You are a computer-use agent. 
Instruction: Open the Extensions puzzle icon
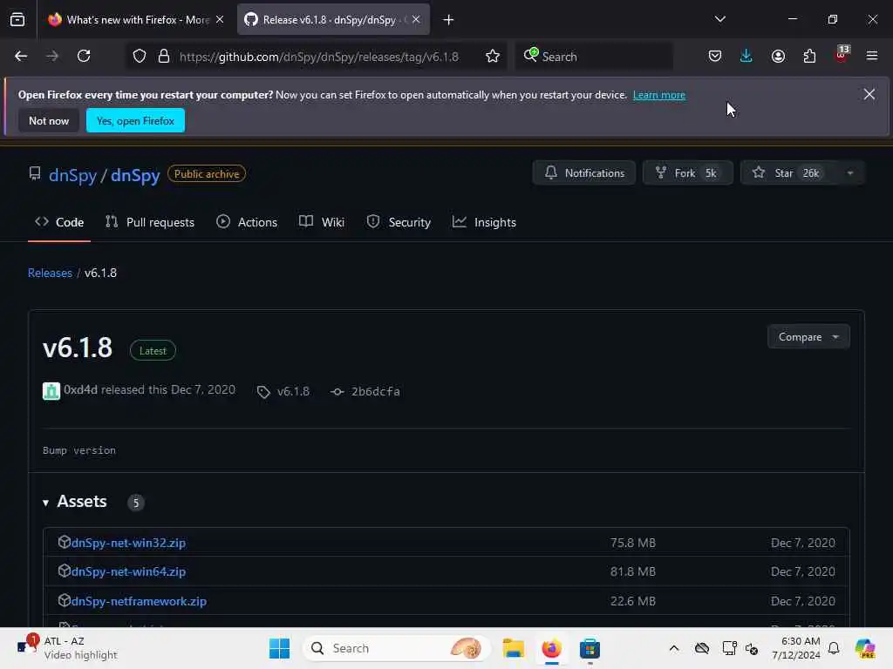[x=809, y=56]
